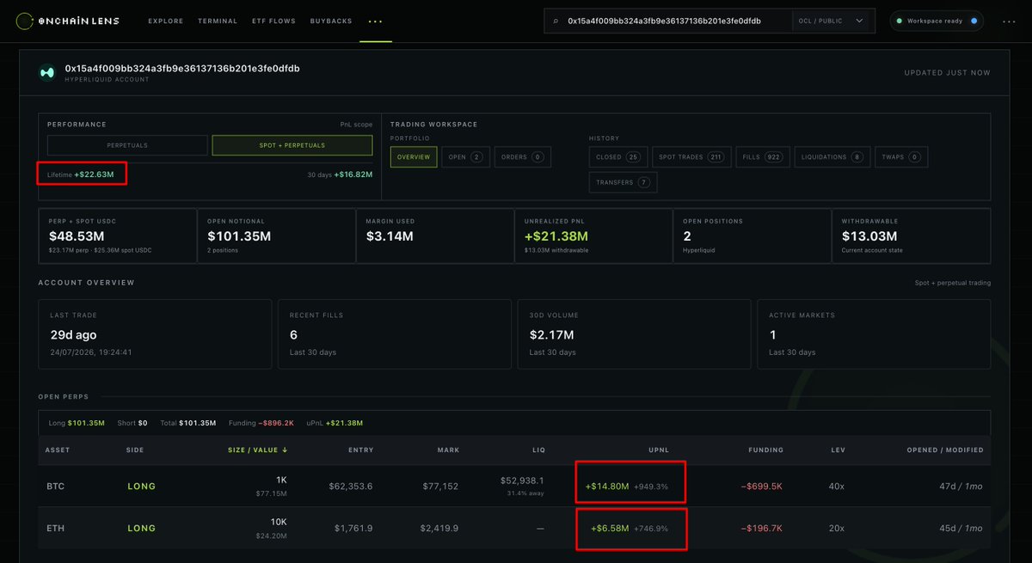Image resolution: width=1032 pixels, height=563 pixels.
Task: Open the Buybacks nav item
Action: click(331, 21)
